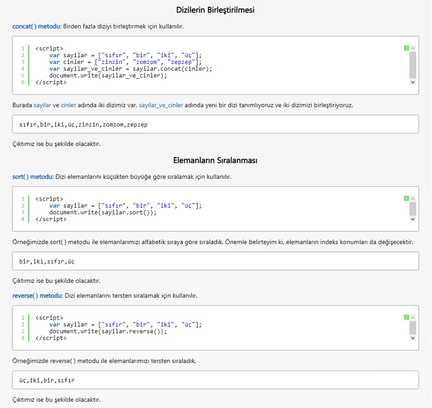Click code 'document.write(sayilar.sort());'
The image size is (432, 408).
coord(103,213)
